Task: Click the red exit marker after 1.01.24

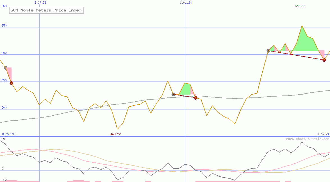Action: (195, 98)
